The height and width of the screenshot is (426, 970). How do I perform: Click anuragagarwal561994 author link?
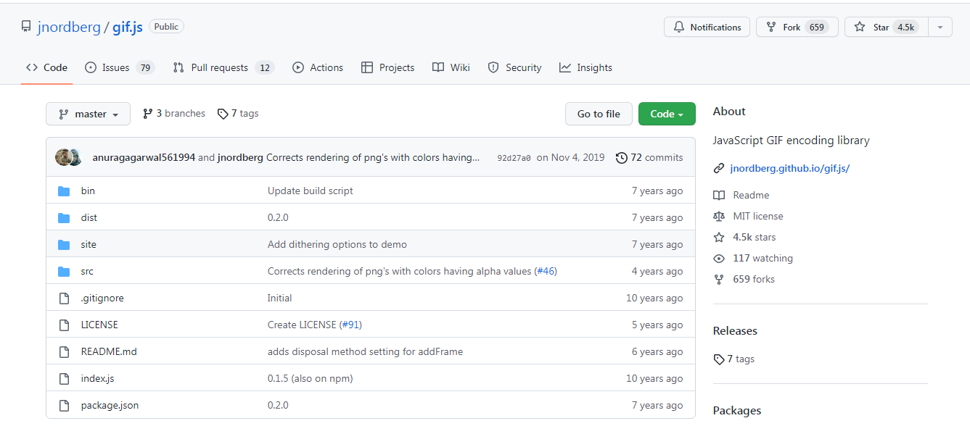coord(144,157)
